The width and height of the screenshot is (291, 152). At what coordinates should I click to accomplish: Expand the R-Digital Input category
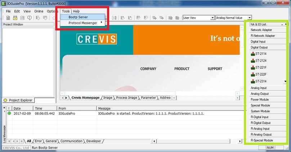pyautogui.click(x=268, y=117)
